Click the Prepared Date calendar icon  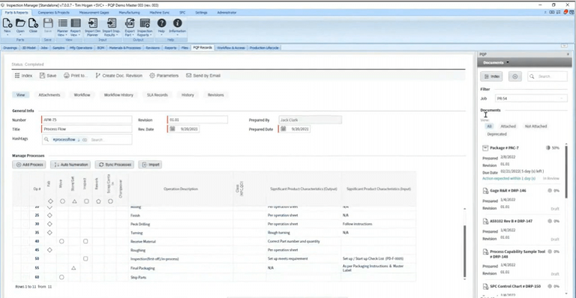(x=283, y=129)
